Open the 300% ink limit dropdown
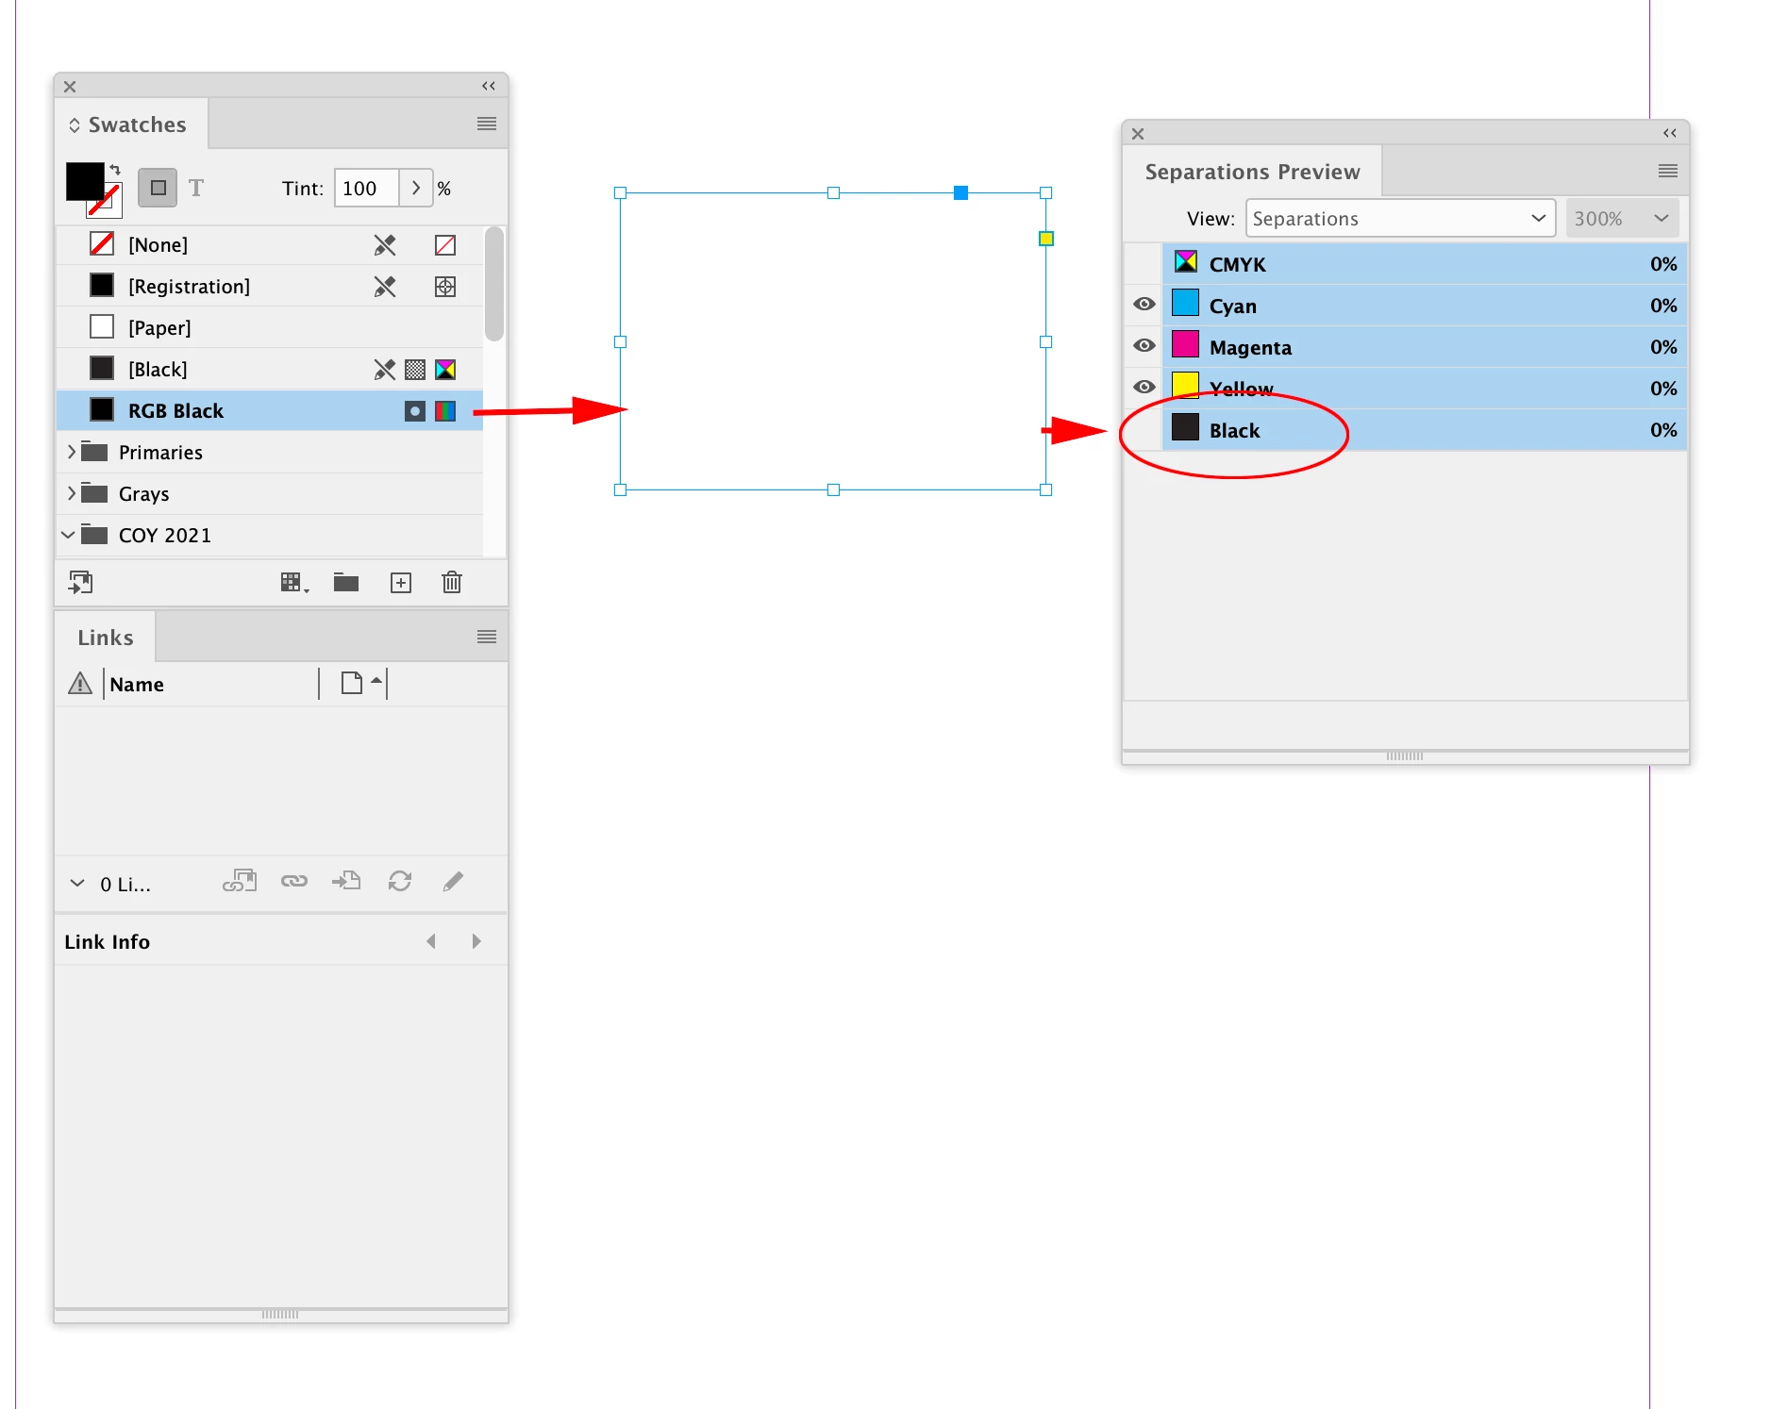Viewport: 1787px width, 1409px height. click(1622, 218)
